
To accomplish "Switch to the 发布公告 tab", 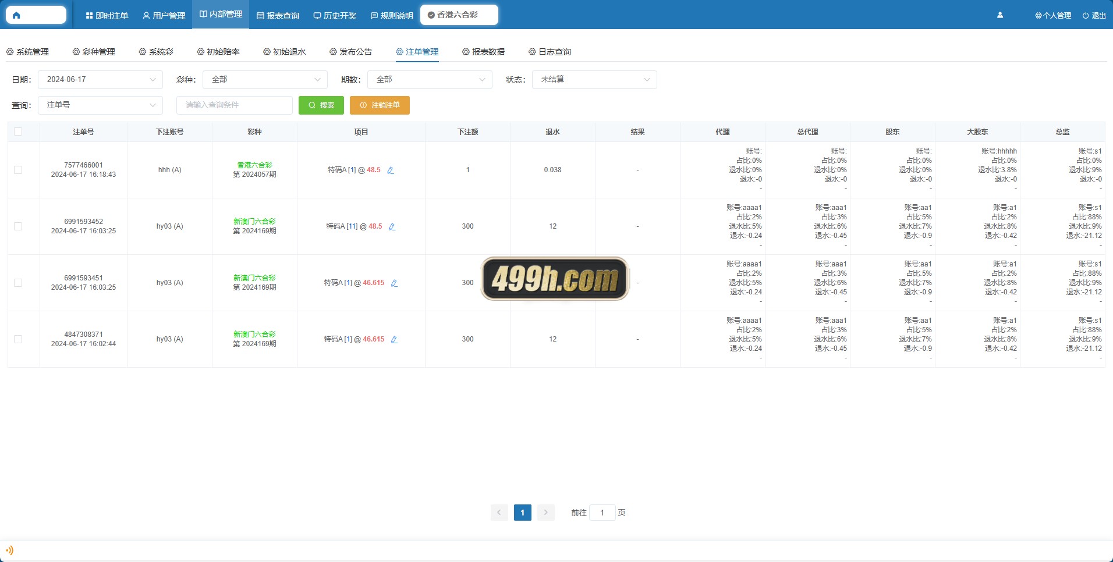I will click(351, 52).
